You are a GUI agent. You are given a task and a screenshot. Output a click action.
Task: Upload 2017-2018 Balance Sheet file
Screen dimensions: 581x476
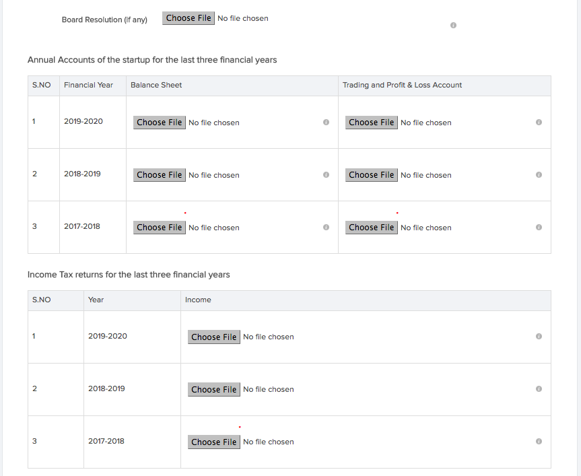click(x=159, y=228)
